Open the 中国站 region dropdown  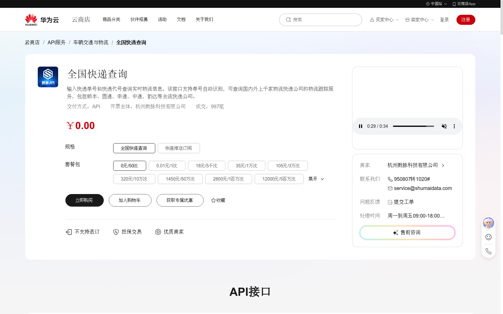tap(436, 4)
